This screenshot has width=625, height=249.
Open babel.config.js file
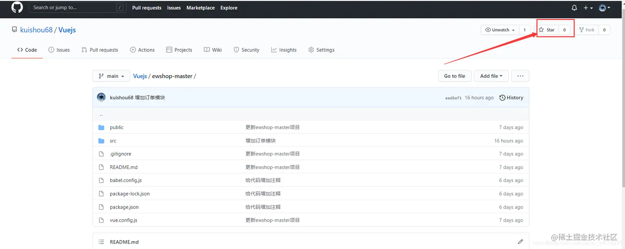coord(126,180)
